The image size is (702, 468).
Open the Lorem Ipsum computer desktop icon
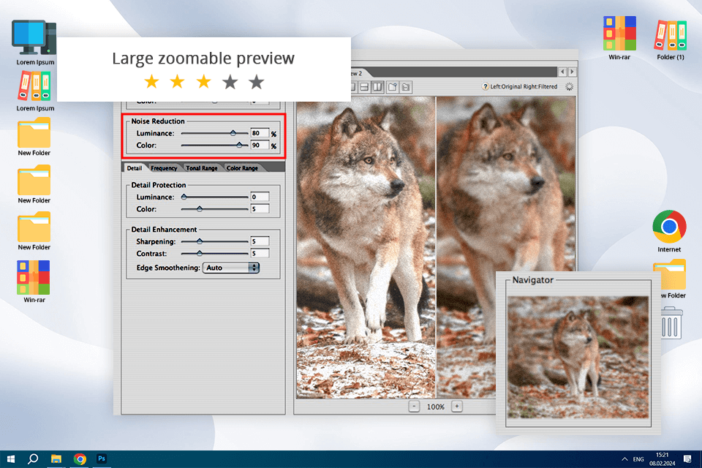pos(35,42)
